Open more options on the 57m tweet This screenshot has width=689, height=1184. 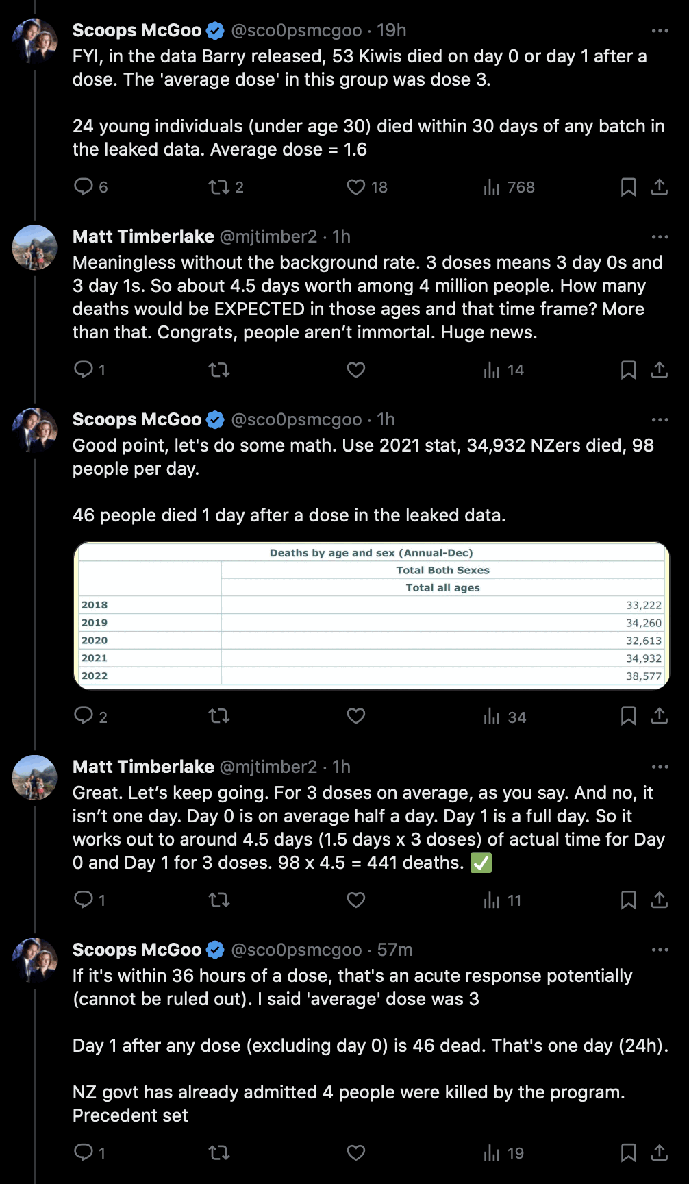(x=660, y=950)
